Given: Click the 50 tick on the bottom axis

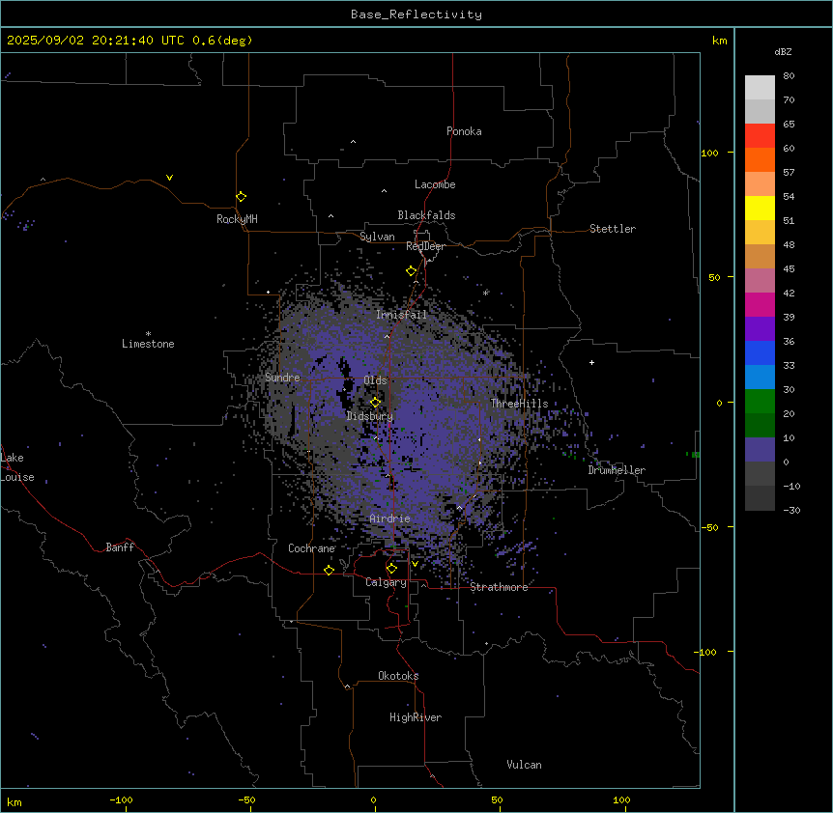Looking at the screenshot, I should [497, 799].
